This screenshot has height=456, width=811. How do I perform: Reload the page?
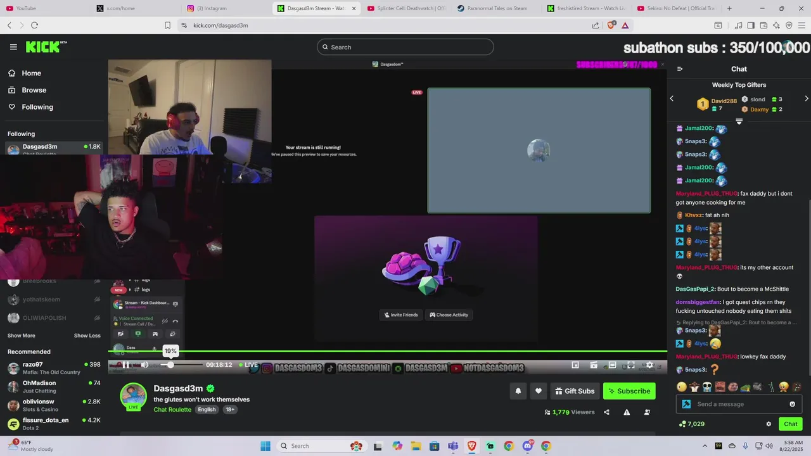34,25
